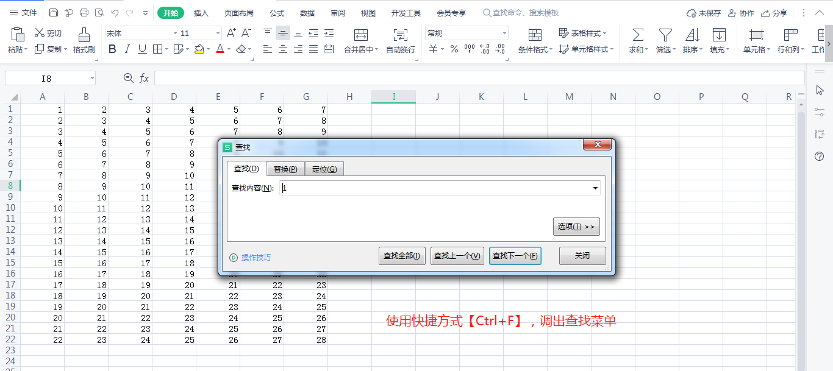Select row header 22
The image size is (833, 371).
tap(10, 339)
